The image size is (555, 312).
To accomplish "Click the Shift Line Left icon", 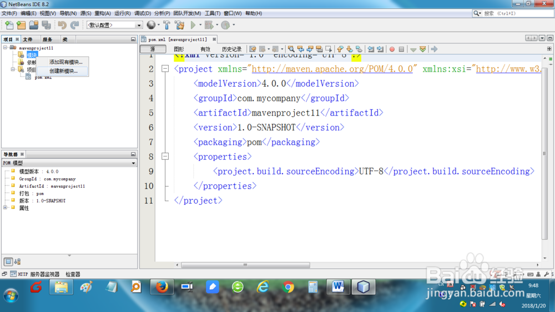I will [371, 49].
